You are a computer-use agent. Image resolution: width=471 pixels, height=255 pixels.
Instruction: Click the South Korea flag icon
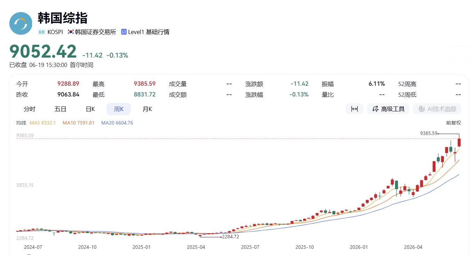pos(71,32)
